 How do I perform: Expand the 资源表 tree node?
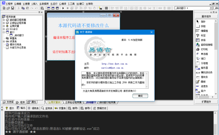point(4,41)
